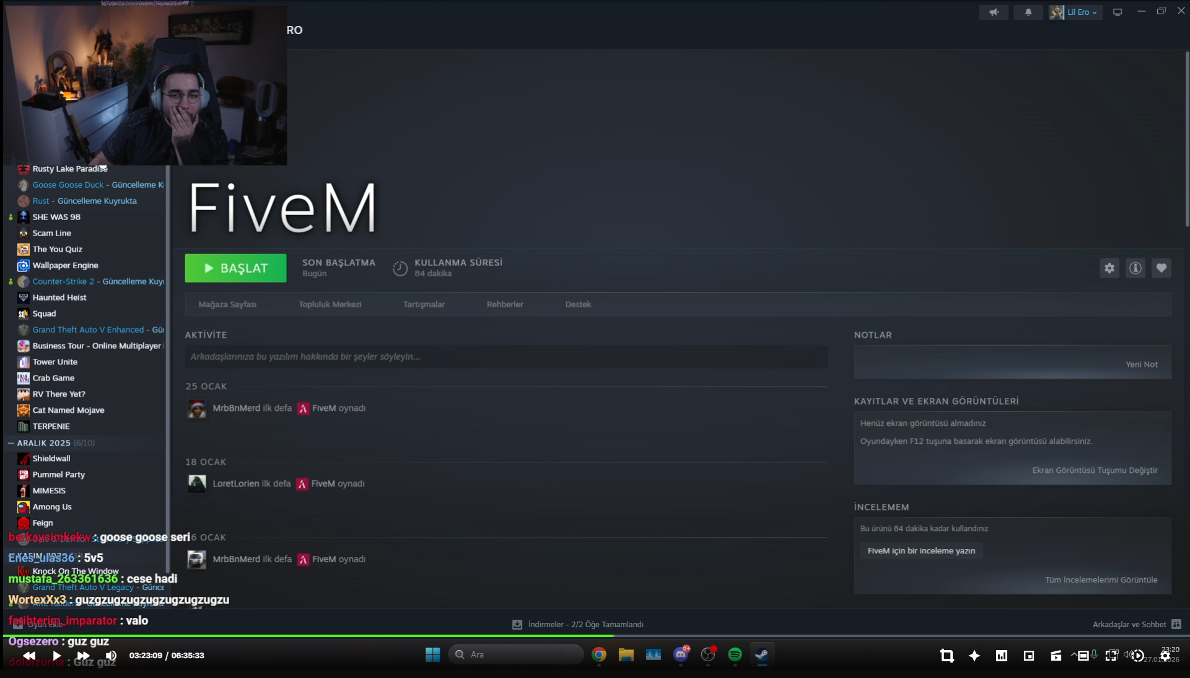The height and width of the screenshot is (678, 1190).
Task: Open Arkadaşlar ve Sohbet panel
Action: coord(1137,625)
